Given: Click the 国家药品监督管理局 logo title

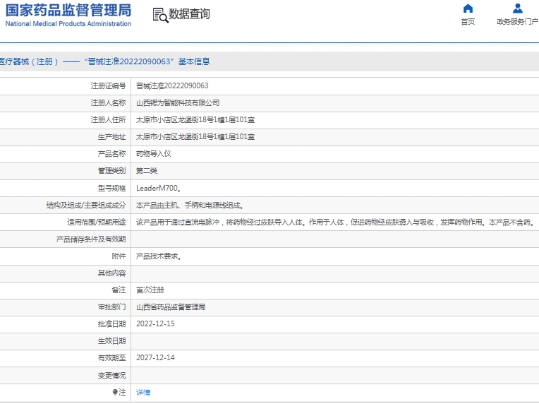Looking at the screenshot, I should coord(68,11).
